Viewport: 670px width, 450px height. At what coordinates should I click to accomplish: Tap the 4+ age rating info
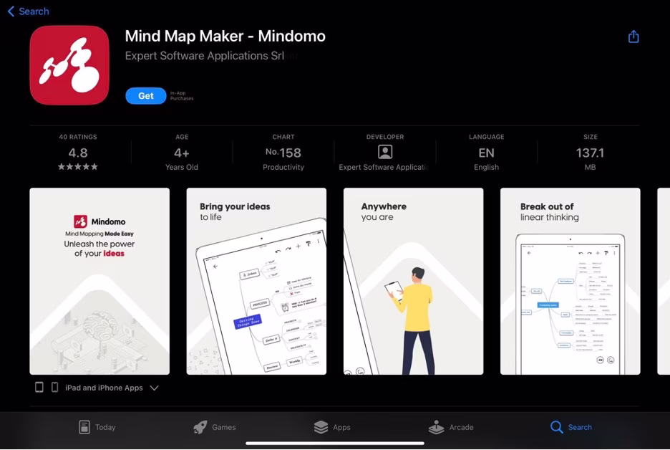[182, 153]
